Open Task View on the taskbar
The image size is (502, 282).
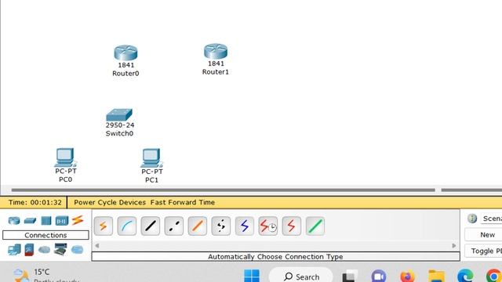(x=350, y=276)
